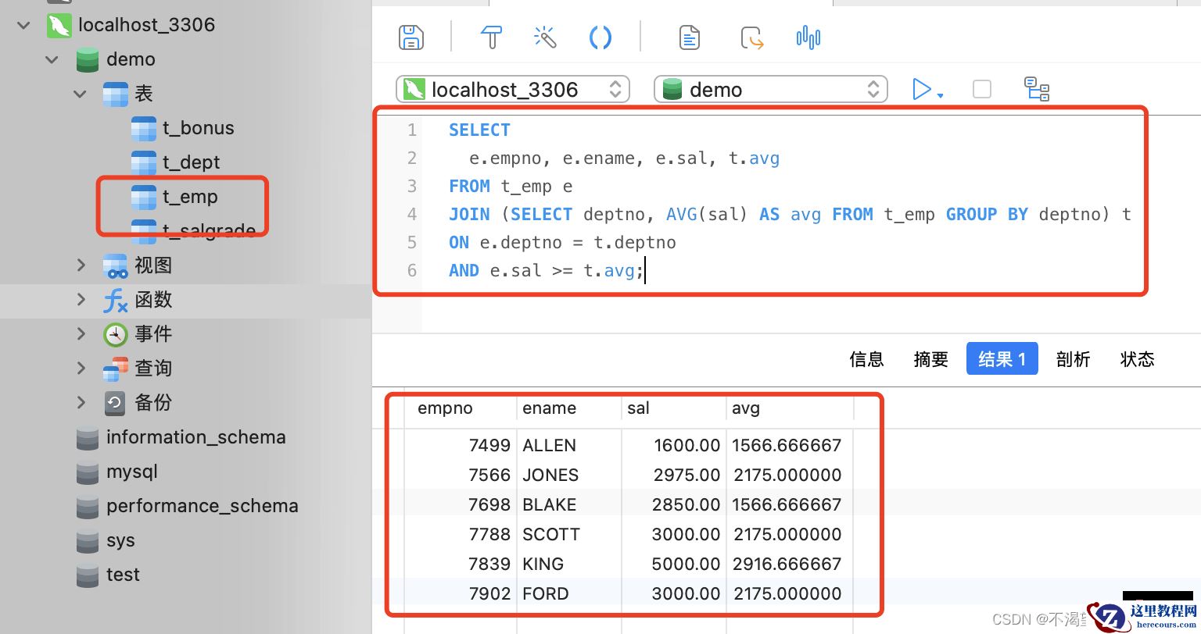Open the Query Builder tool icon
Image resolution: width=1201 pixels, height=634 pixels.
pos(491,37)
